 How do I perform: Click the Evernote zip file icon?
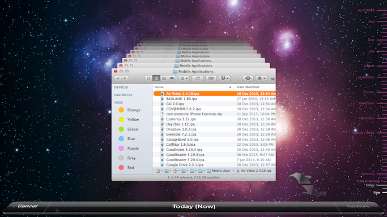tap(162, 114)
